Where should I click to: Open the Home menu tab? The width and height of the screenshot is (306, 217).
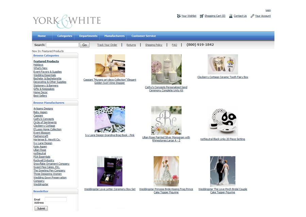pyautogui.click(x=42, y=36)
